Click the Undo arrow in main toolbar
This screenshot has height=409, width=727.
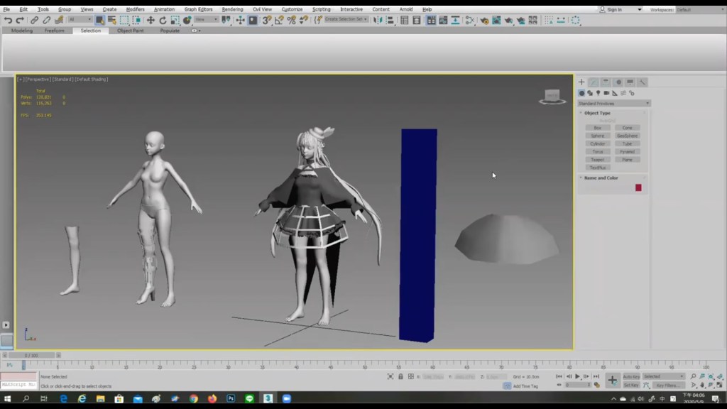8,21
